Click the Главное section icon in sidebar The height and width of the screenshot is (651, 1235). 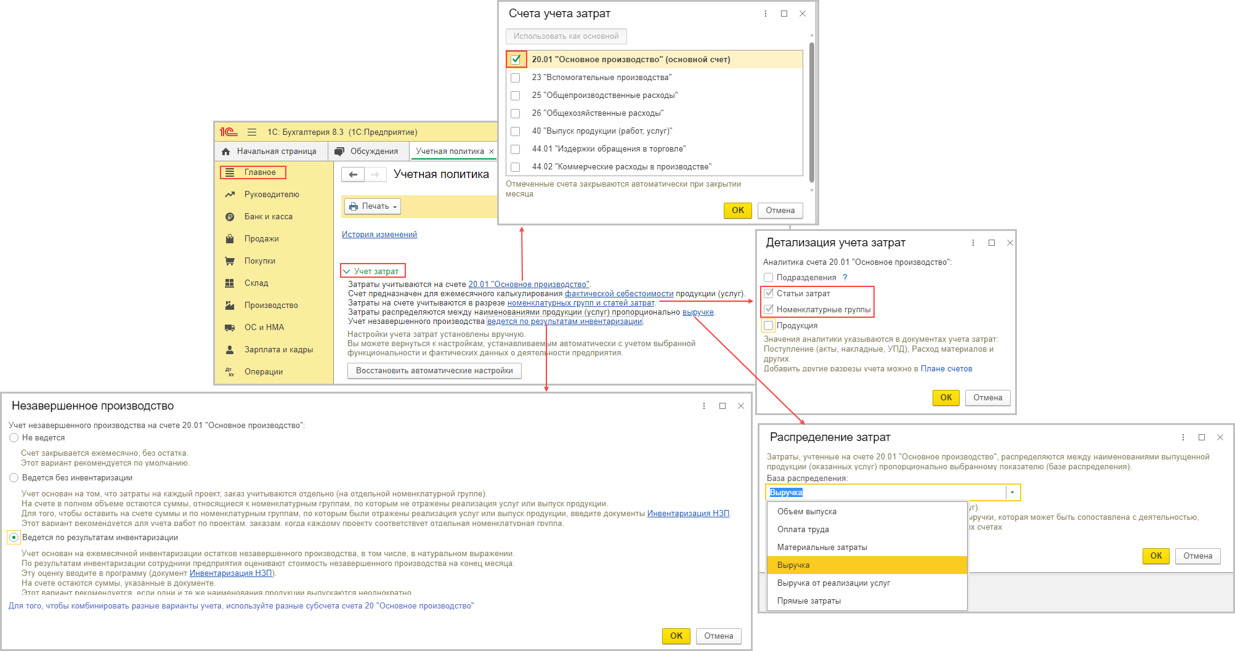point(230,172)
